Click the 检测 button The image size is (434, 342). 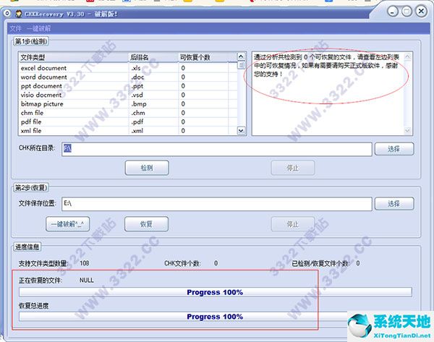pos(147,168)
